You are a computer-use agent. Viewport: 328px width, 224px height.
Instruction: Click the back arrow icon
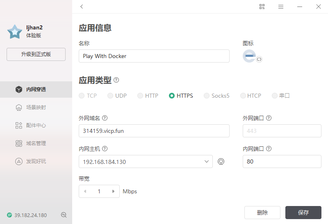pos(82,7)
